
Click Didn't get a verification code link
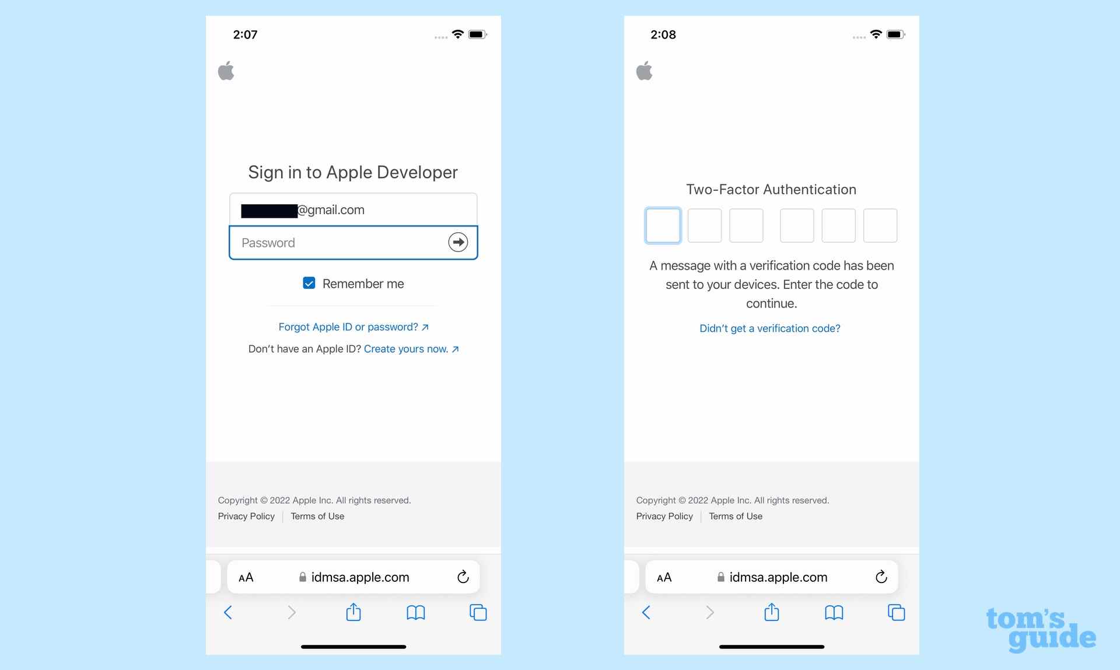[x=769, y=328]
